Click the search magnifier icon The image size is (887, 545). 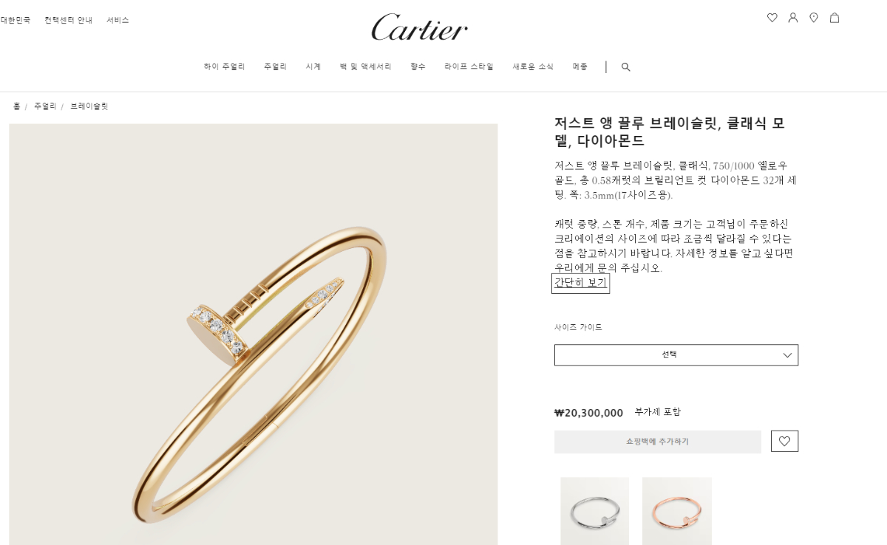tap(626, 67)
